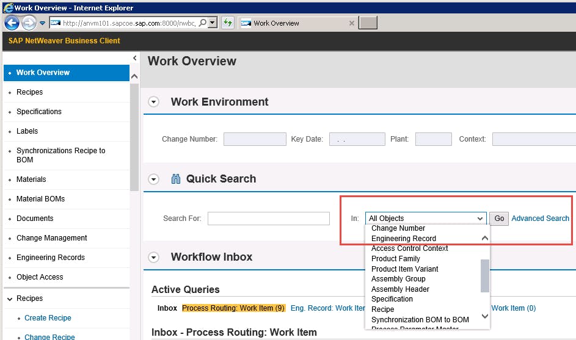This screenshot has width=576, height=340.
Task: Go back with the browser Back arrow
Action: pos(12,23)
